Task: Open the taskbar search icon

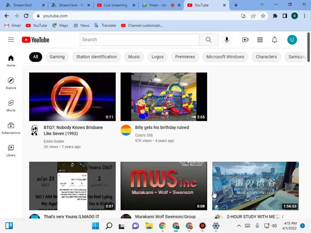Action: click(x=109, y=226)
